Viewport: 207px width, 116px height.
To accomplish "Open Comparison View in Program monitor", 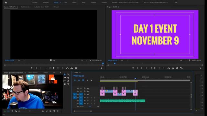I will click(181, 68).
